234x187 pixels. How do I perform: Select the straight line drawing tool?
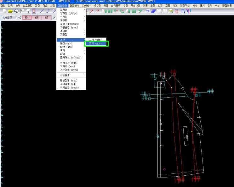42,11
